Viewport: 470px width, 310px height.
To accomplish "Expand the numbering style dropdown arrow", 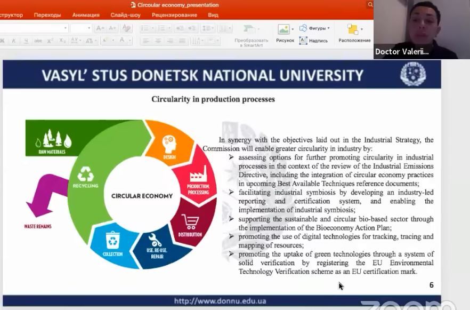I will point(169,28).
